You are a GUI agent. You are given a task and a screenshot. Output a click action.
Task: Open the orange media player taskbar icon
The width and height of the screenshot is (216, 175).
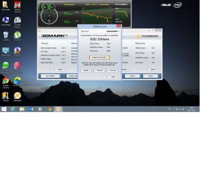click(40, 109)
